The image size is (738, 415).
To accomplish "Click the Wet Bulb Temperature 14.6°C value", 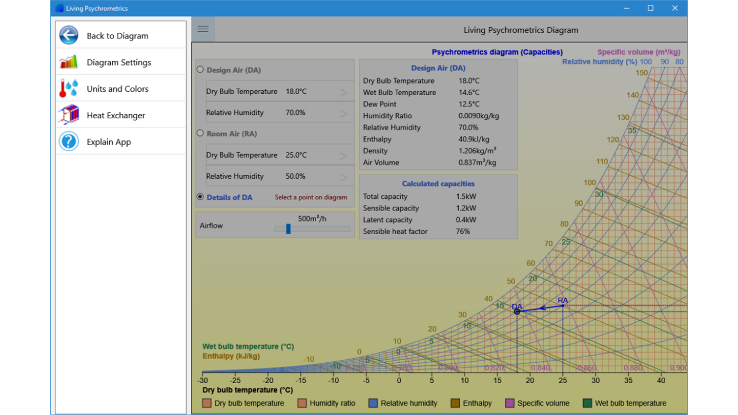I will click(469, 92).
